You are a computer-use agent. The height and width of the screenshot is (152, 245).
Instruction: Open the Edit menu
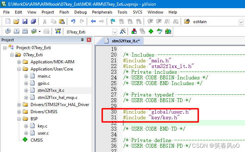[18, 12]
